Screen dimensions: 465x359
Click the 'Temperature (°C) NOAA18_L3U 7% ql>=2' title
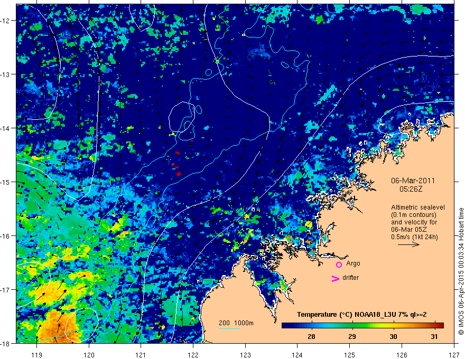(x=362, y=315)
